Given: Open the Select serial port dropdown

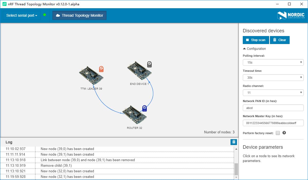Looking at the screenshot, I should point(22,15).
